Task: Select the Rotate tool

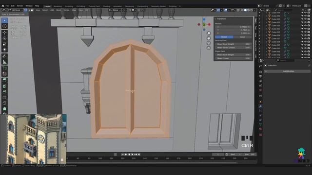Action: (4, 38)
